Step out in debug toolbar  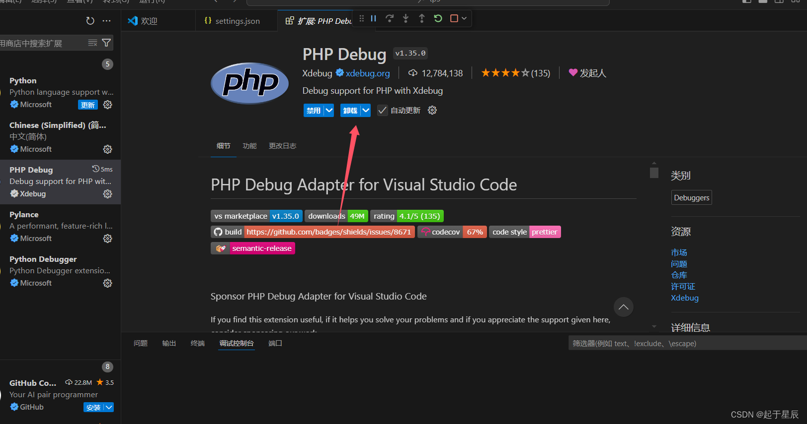coord(421,18)
